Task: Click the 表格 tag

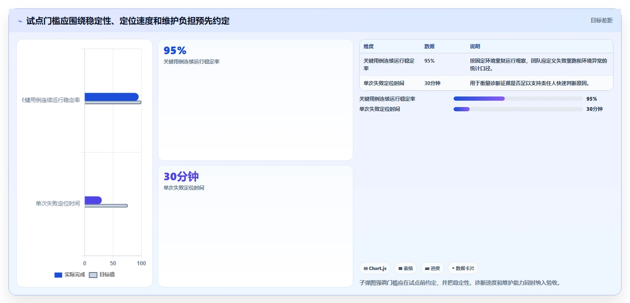Action: point(405,268)
